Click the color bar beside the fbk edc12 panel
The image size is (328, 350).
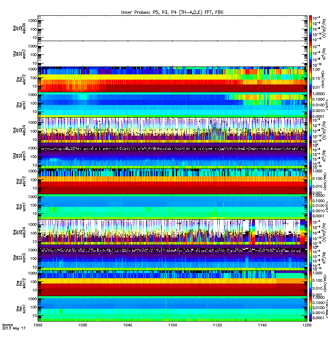[x=311, y=283]
